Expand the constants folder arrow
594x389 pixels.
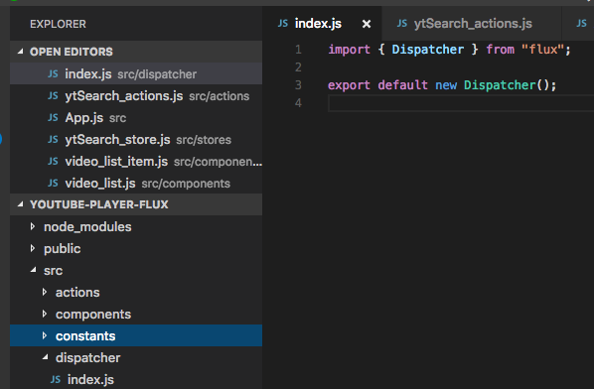(x=45, y=335)
